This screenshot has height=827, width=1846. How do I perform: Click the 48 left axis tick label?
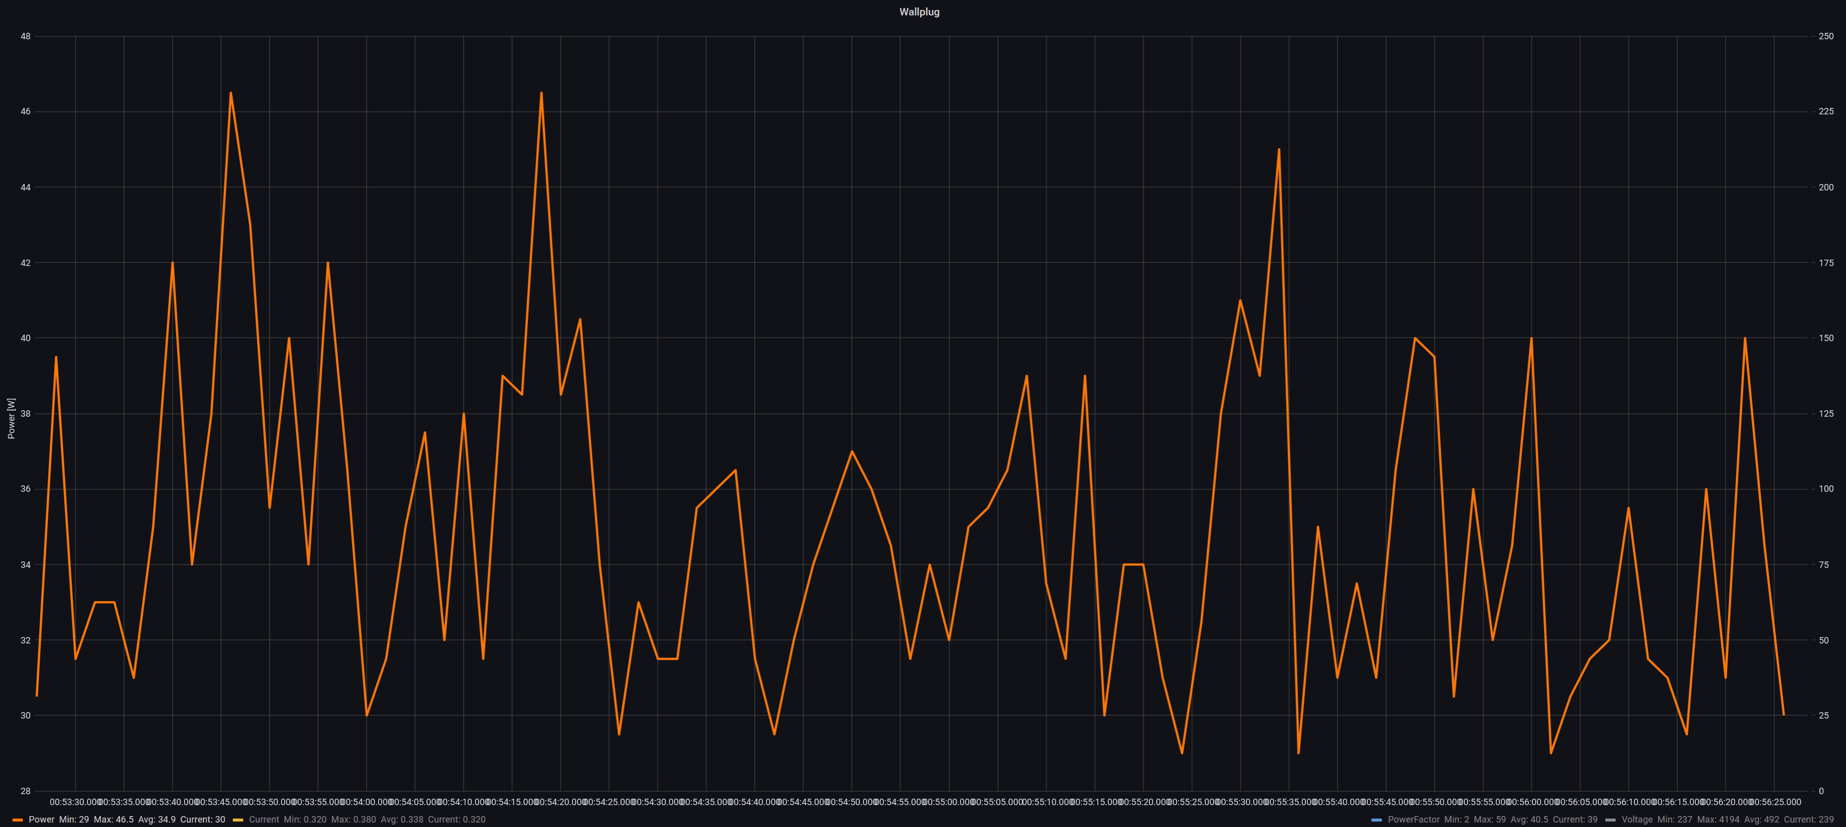click(25, 36)
